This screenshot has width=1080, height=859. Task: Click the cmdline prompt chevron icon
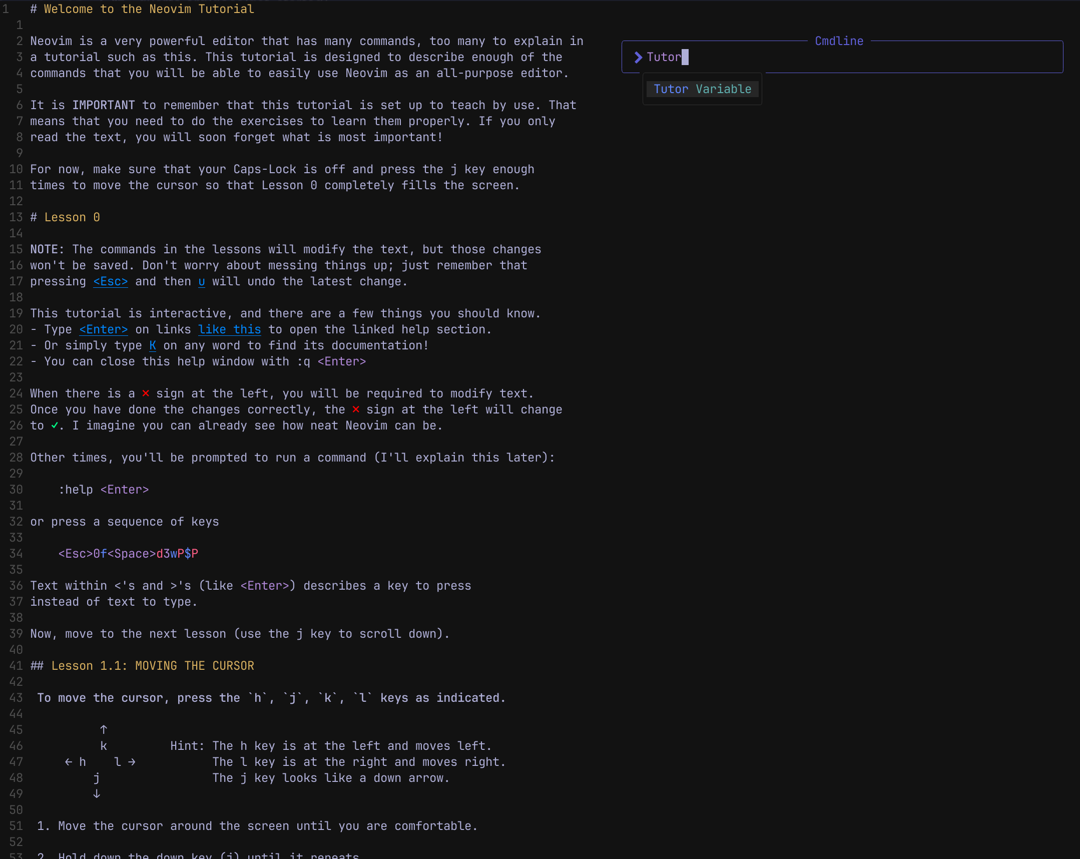point(638,57)
